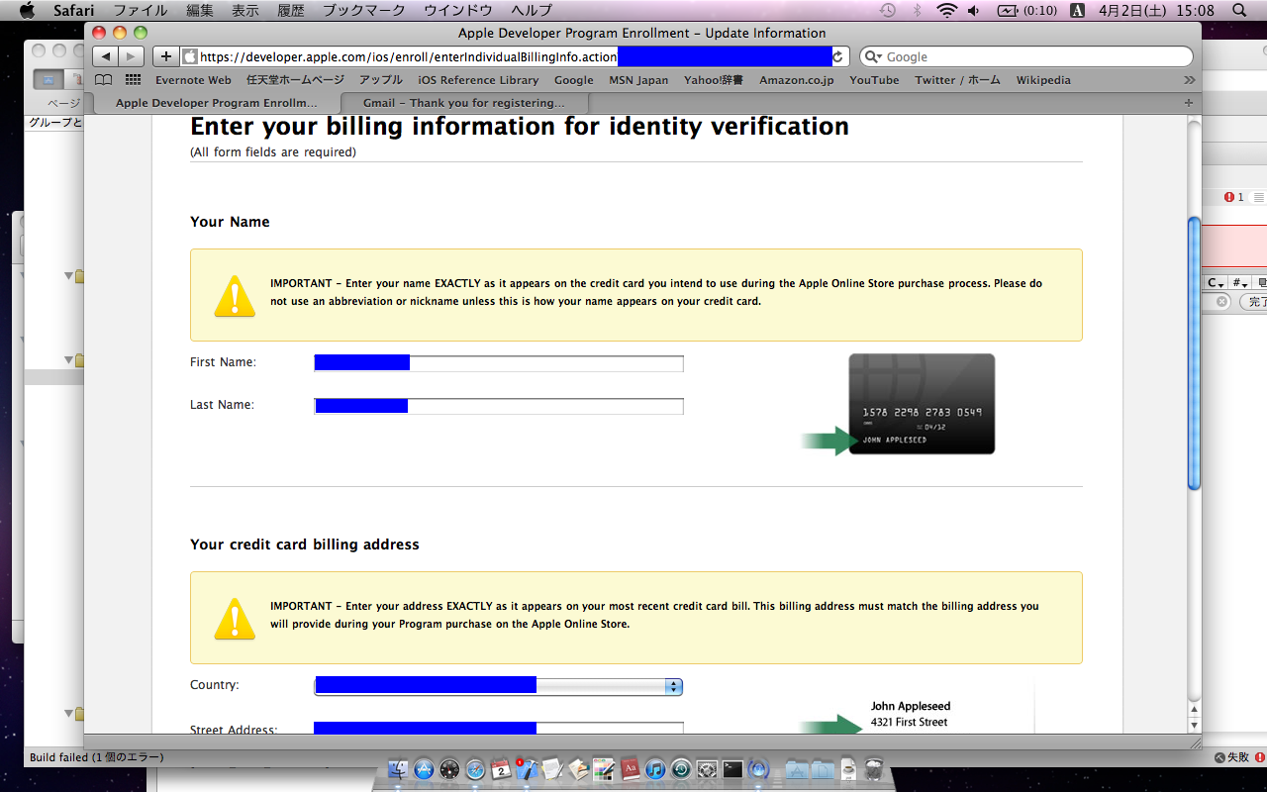Open the Bluetooth status menu
The image size is (1267, 792).
[917, 10]
